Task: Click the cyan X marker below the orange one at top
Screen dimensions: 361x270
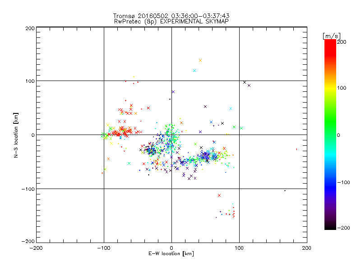Action: [194, 71]
